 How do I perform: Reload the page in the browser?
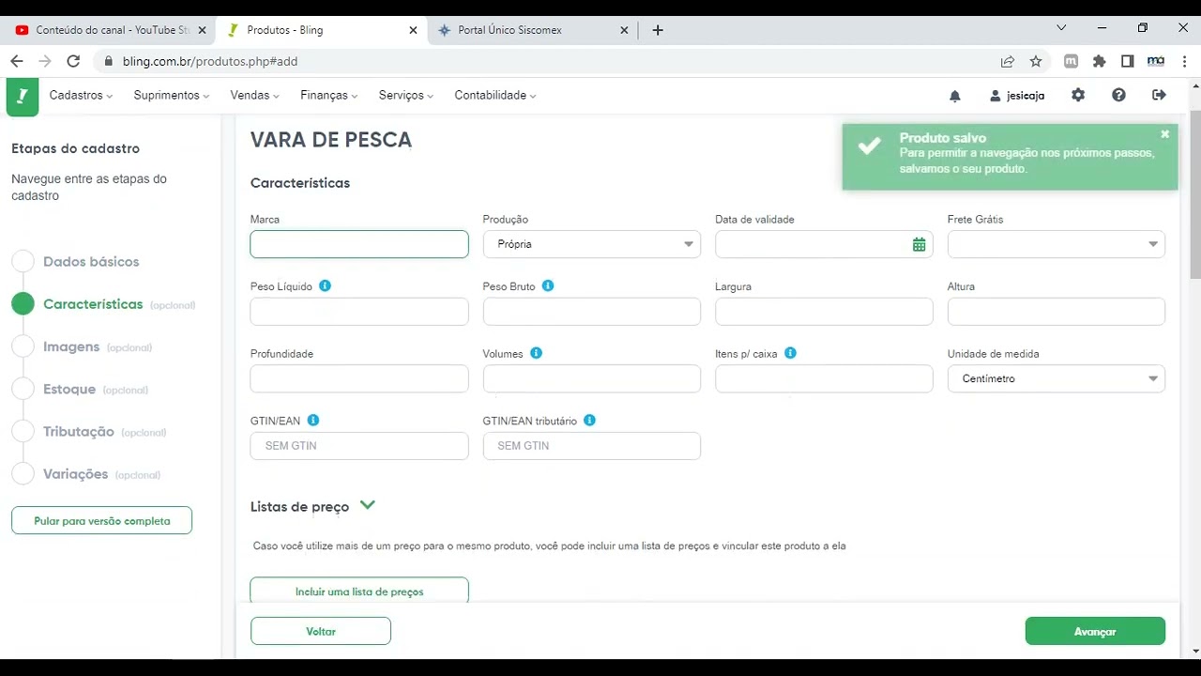tap(73, 61)
